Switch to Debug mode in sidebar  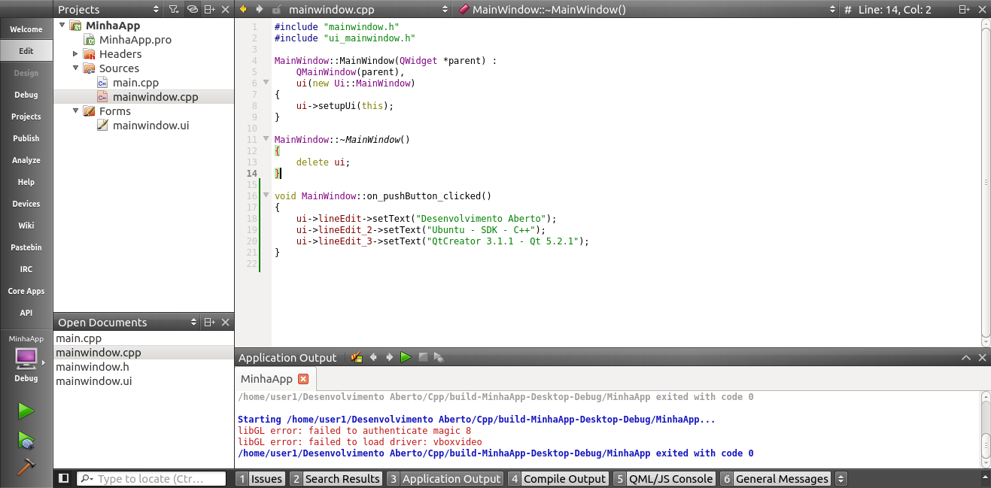click(26, 95)
